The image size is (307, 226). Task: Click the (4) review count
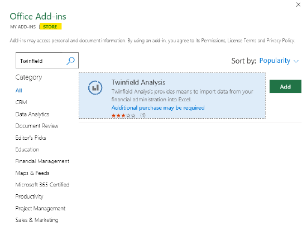143,115
